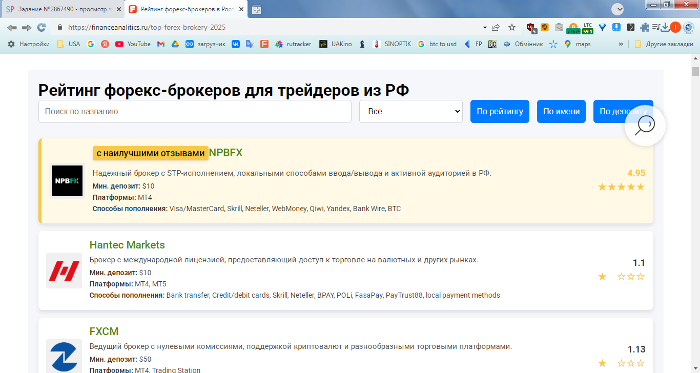Viewport: 700px width, 373px height.
Task: Open the rutracker bookmark
Action: pos(293,44)
